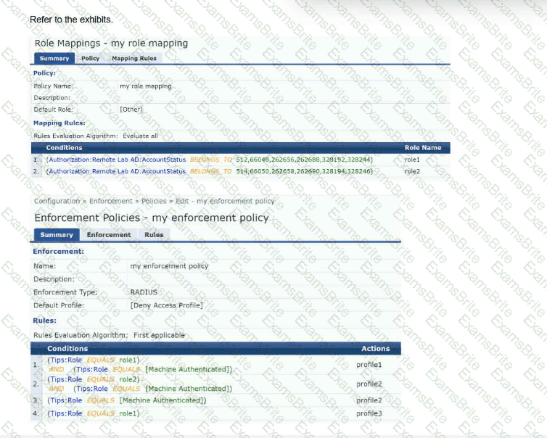Switch to the role mapping Policy tab
547x438 pixels.
(x=91, y=58)
